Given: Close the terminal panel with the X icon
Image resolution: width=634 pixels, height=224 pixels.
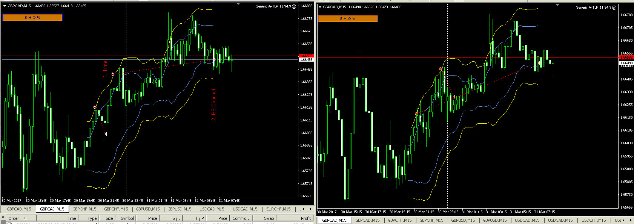Looking at the screenshot, I should 3,217.
